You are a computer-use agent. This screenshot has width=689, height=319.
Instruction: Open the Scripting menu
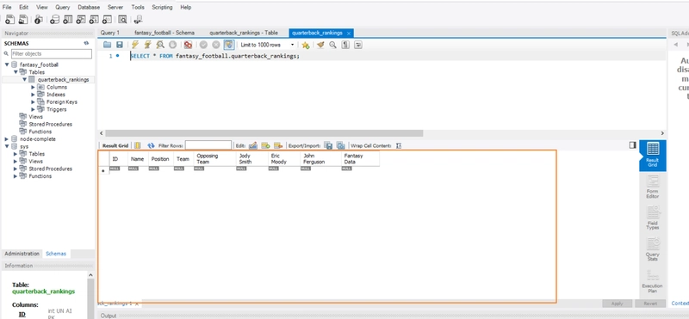[x=162, y=8]
